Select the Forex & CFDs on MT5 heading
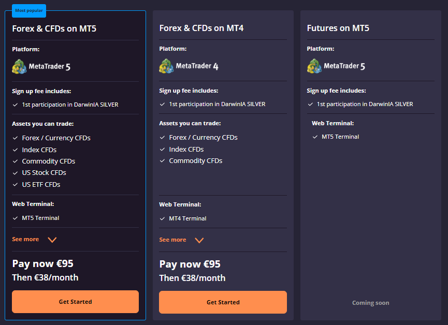 click(x=54, y=28)
